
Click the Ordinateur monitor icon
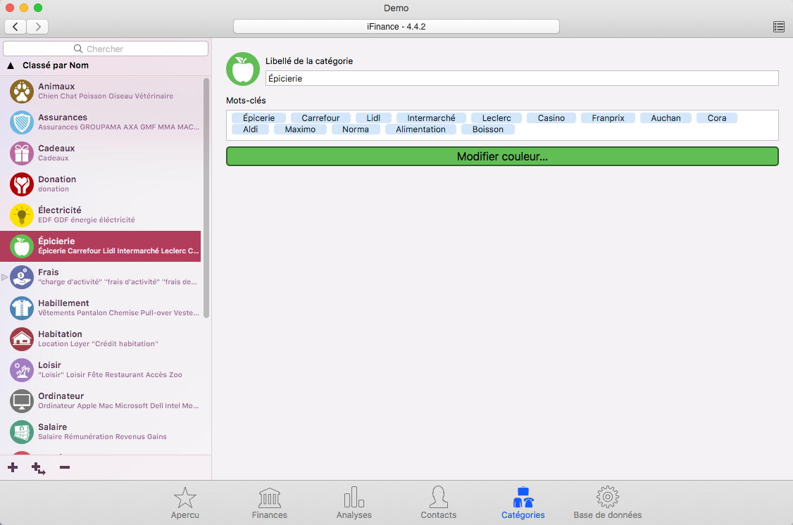click(x=22, y=401)
